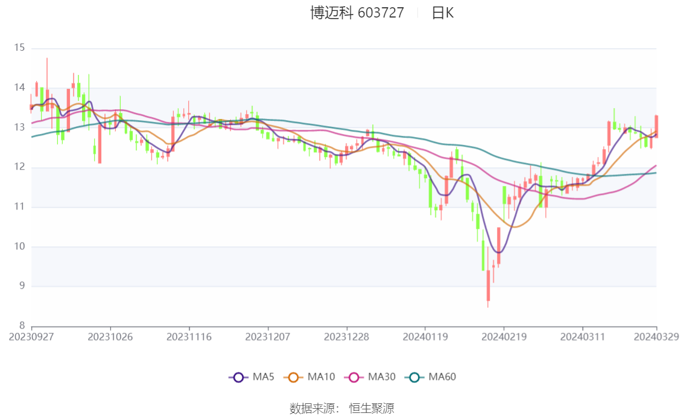Hide the MA10 line via its text label

[x=321, y=377]
